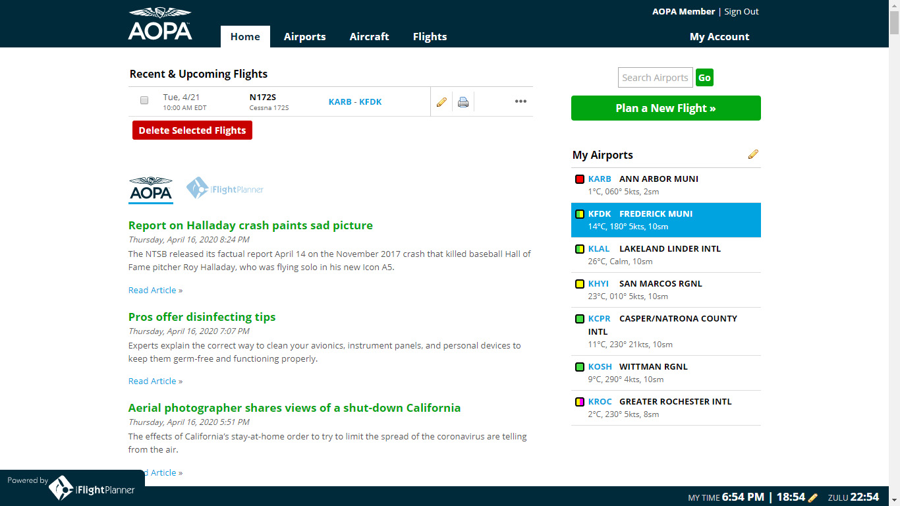900x506 pixels.
Task: Open the Flights tab in the navigation
Action: pyautogui.click(x=430, y=36)
